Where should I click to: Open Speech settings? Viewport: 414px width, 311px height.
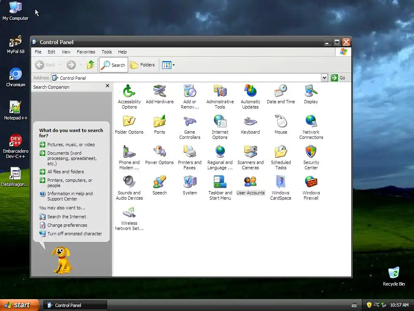coord(159,185)
